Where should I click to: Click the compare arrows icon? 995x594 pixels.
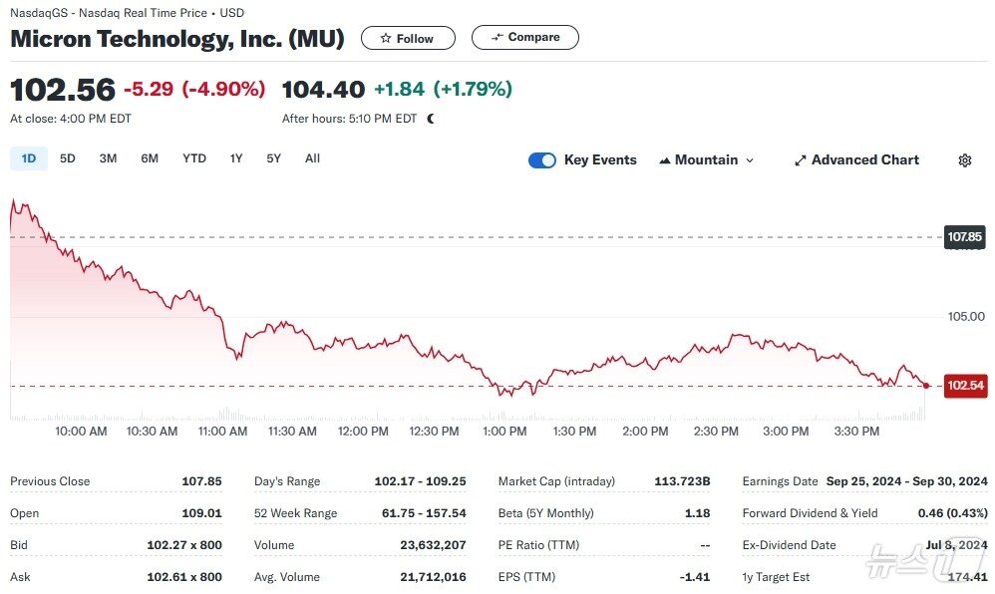point(497,38)
